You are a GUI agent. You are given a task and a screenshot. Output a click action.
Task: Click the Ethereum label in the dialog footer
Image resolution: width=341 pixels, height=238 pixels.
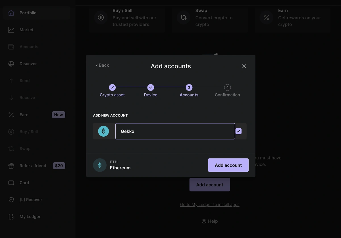coord(120,168)
